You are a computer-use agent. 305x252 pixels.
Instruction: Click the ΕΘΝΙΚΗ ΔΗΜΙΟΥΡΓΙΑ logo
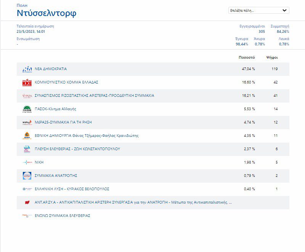click(x=27, y=136)
